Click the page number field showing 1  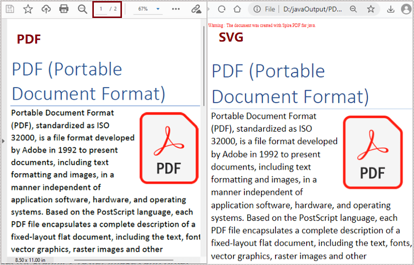[101, 9]
